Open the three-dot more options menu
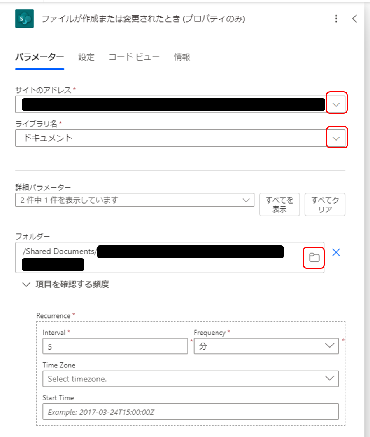This screenshot has width=370, height=437. (336, 19)
